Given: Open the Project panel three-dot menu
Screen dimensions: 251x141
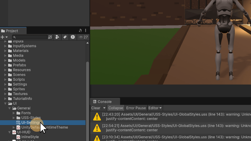Looking at the screenshot, I should pyautogui.click(x=86, y=30).
